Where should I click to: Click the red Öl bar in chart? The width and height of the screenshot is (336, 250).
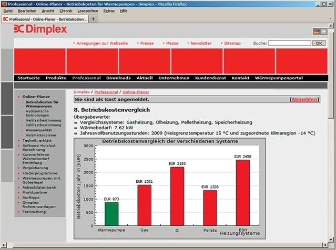coord(177,196)
